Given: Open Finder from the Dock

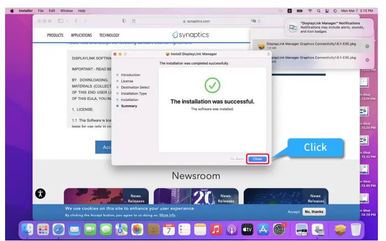Looking at the screenshot, I should (x=27, y=230).
